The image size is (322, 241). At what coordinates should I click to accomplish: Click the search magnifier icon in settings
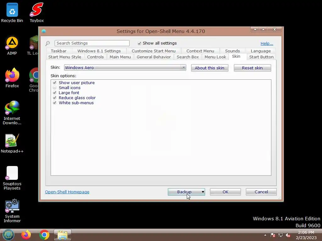(48, 43)
